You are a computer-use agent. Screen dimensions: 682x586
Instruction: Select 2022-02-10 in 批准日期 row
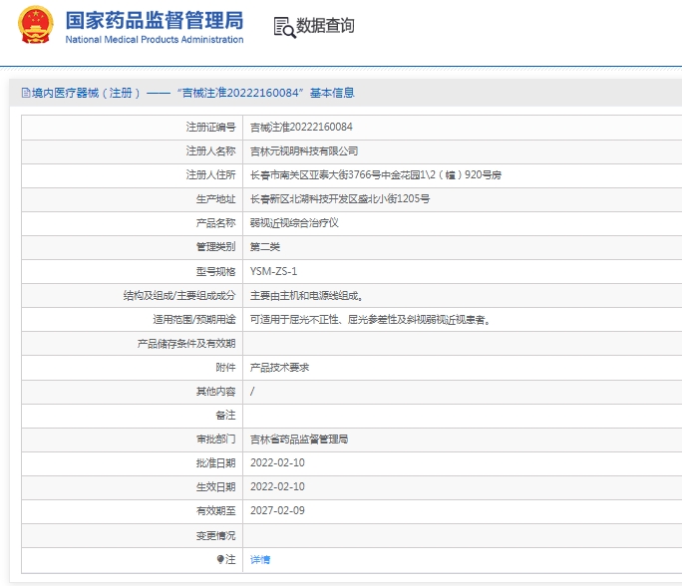[277, 462]
